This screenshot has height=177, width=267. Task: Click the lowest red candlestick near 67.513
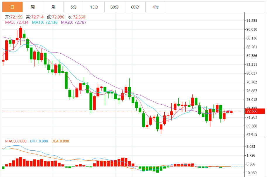161,127
